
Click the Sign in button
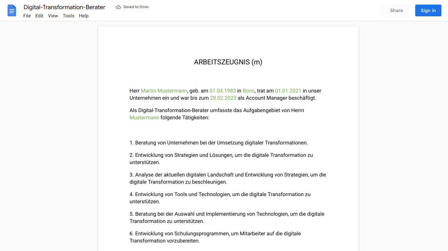[x=428, y=10]
